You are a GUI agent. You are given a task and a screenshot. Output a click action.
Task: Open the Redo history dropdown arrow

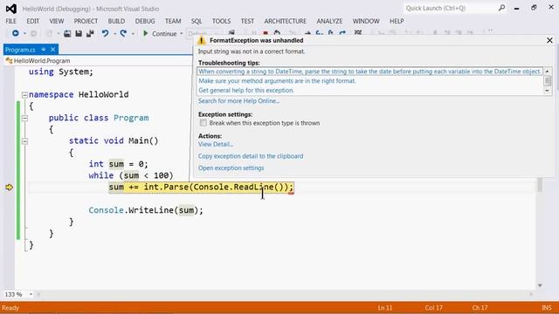[133, 33]
